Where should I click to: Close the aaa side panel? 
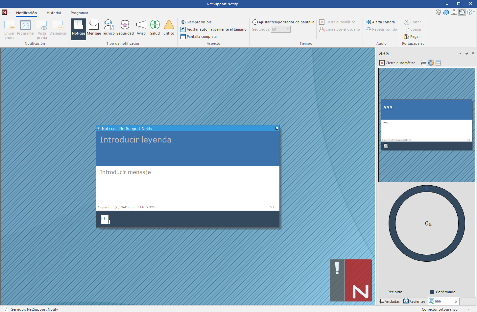473,53
